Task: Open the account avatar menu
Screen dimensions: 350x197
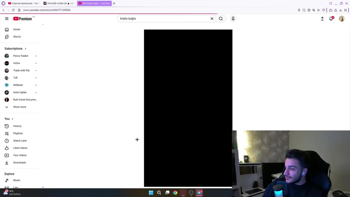Action: coord(342,19)
